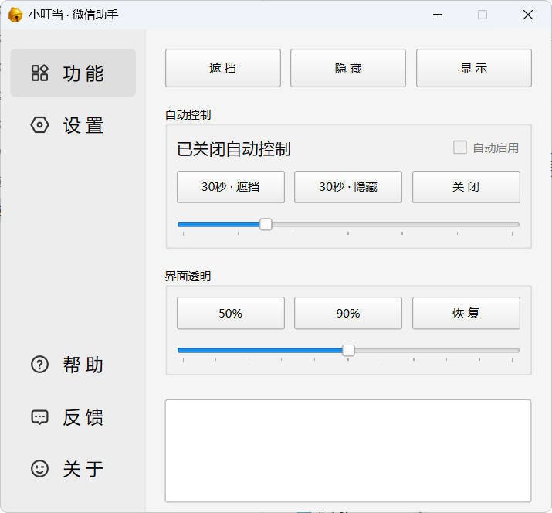
Task: Click the 小叮当 bell app icon in title bar
Action: coord(15,15)
